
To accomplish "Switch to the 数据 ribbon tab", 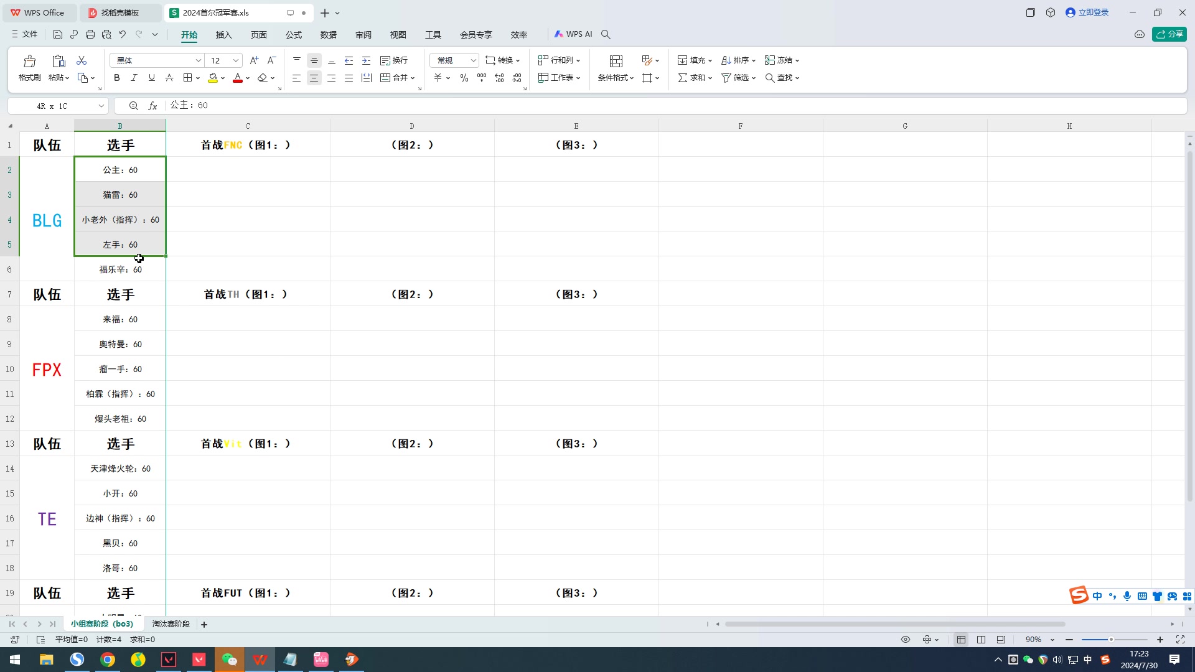I will coord(329,35).
